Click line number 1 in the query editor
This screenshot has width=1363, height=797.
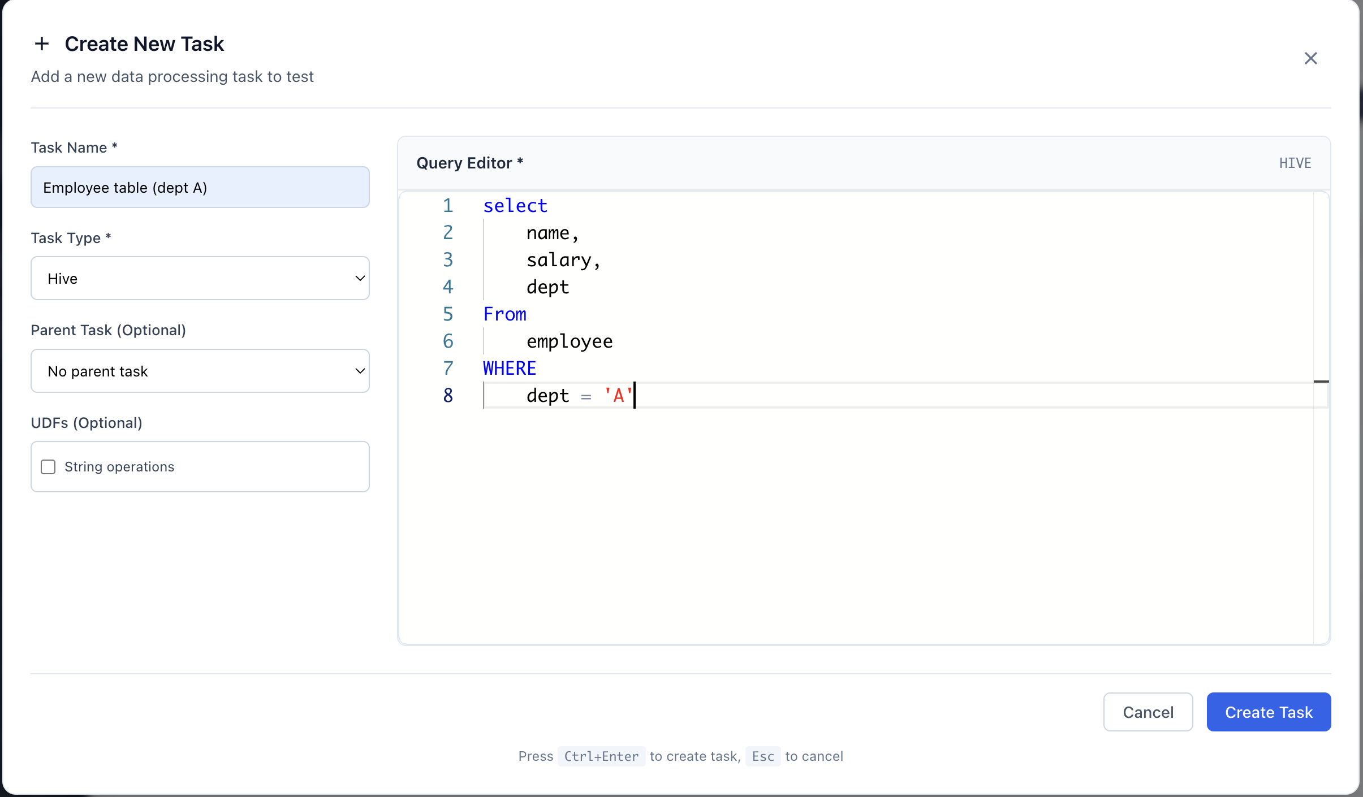click(x=448, y=206)
